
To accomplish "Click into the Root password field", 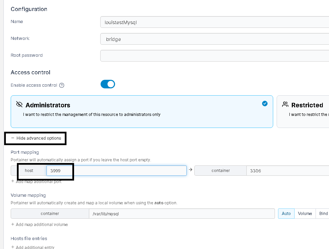I will [x=214, y=56].
